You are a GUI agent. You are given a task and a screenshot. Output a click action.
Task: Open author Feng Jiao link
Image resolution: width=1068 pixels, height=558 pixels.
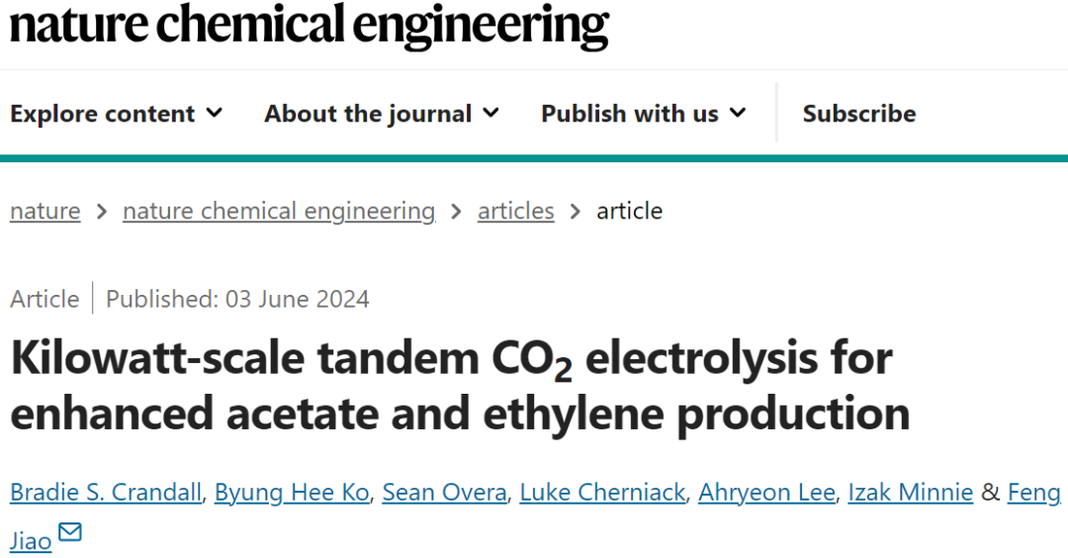tap(1034, 492)
